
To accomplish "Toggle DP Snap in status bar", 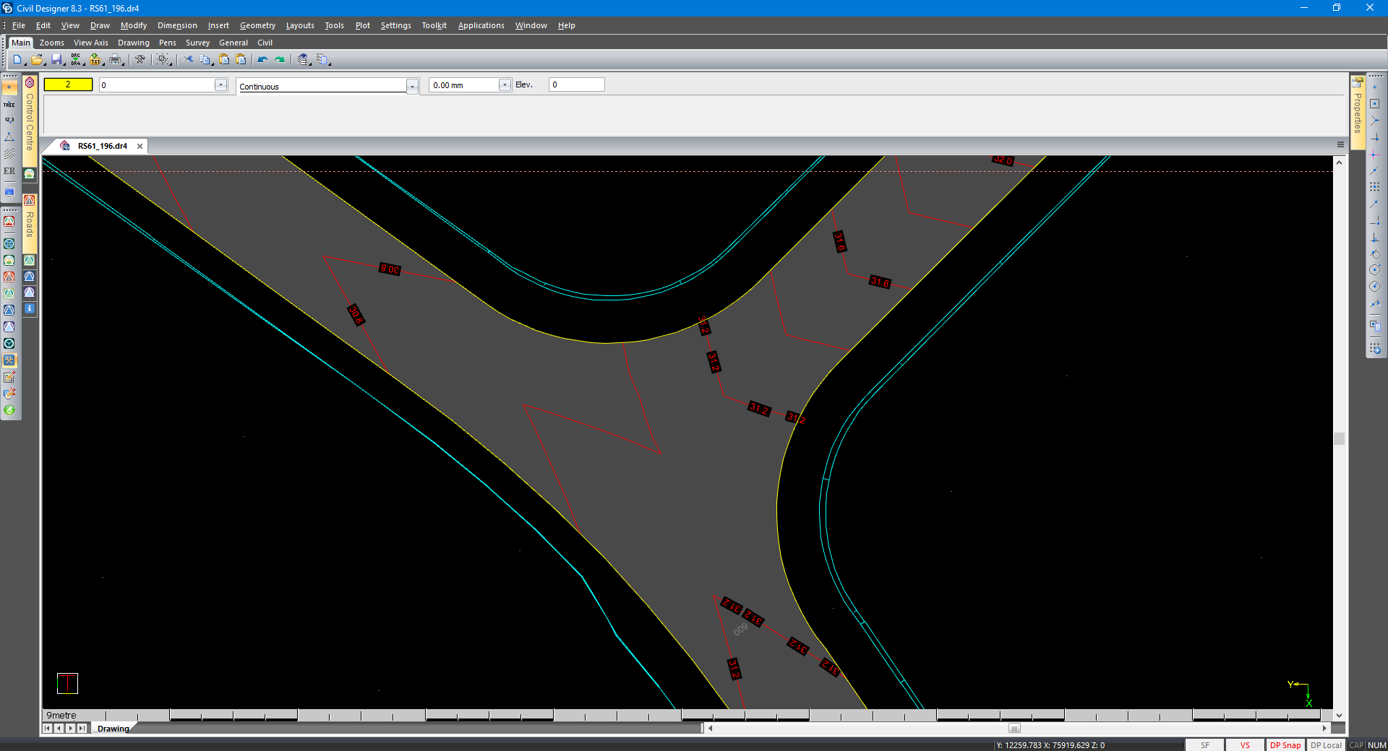I will click(x=1285, y=745).
